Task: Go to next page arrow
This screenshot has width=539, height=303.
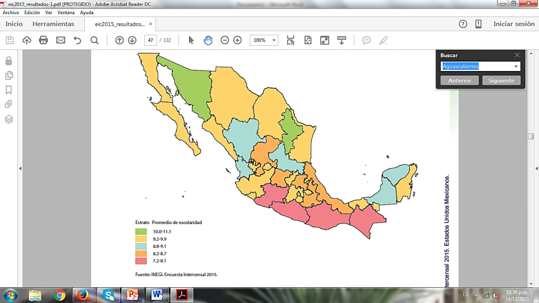Action: coord(132,40)
